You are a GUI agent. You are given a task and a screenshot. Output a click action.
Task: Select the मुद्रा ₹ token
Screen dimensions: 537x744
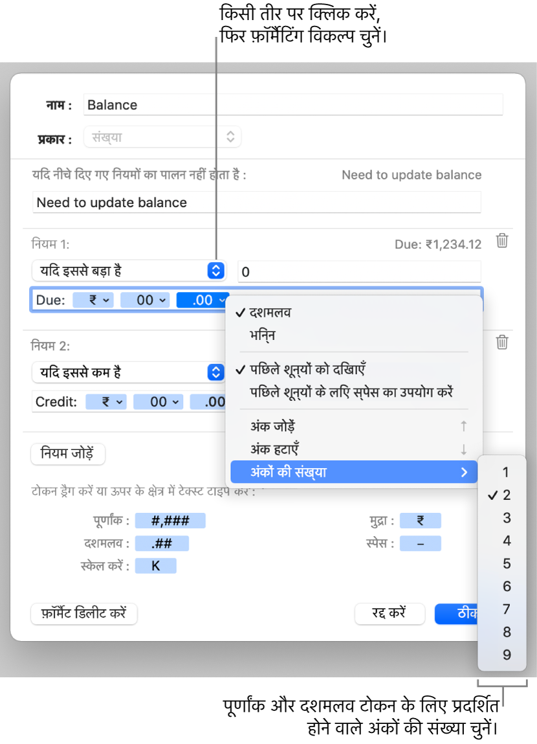420,521
